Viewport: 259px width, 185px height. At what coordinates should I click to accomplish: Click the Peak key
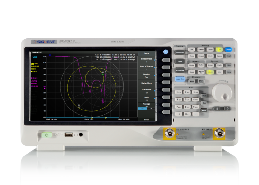pyautogui.click(x=192, y=72)
